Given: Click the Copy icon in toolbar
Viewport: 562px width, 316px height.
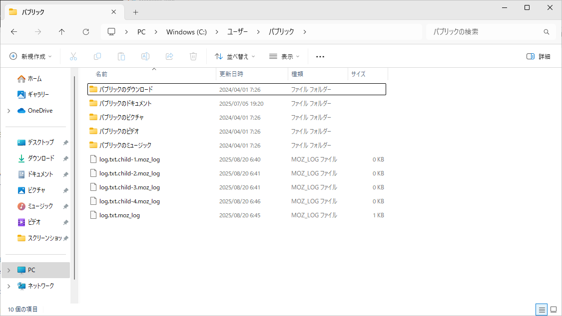Looking at the screenshot, I should click(x=97, y=56).
